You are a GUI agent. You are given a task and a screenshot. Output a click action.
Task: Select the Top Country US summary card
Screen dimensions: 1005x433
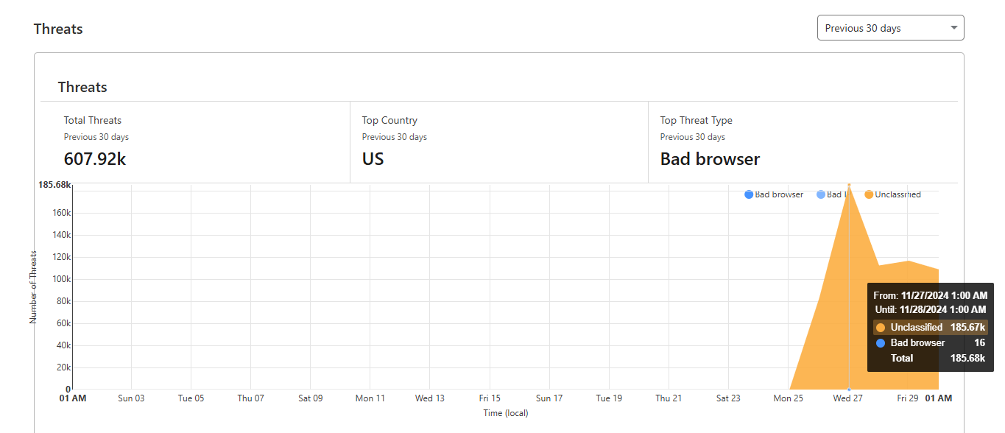[499, 142]
